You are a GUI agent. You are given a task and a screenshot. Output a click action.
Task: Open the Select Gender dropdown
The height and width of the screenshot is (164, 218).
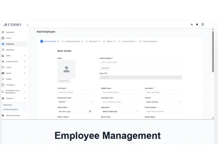163,102
